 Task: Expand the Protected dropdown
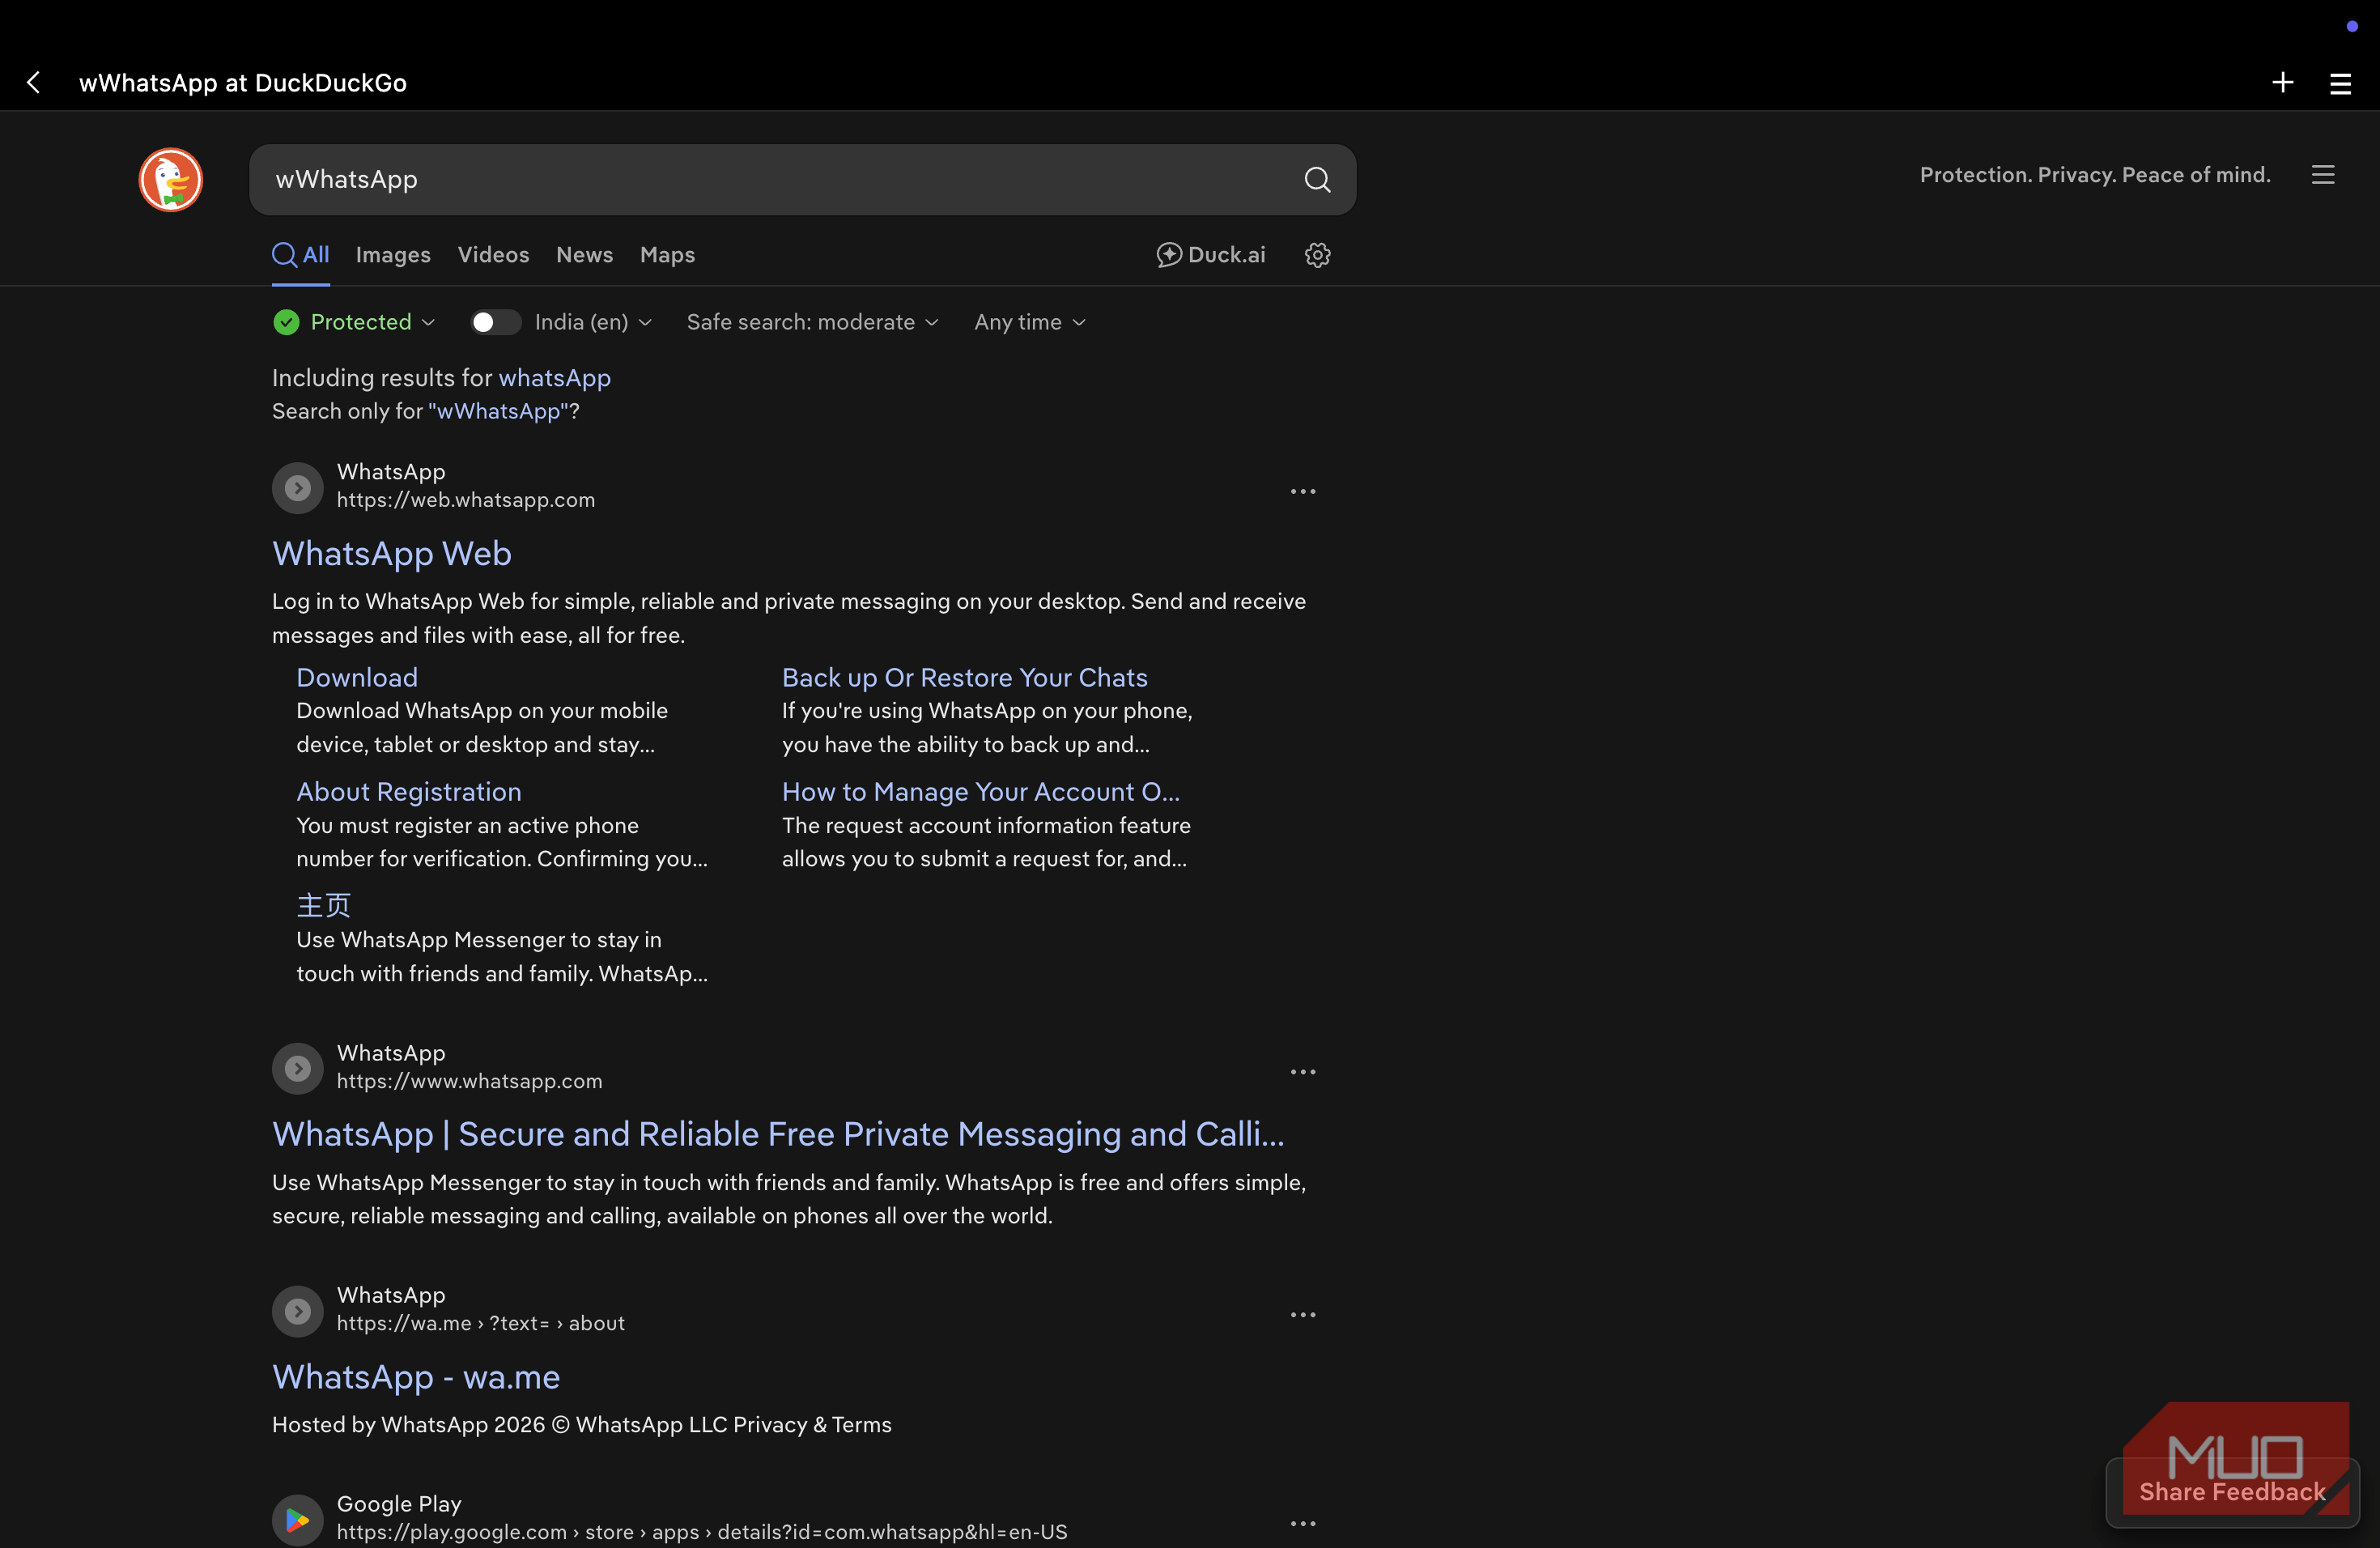pyautogui.click(x=372, y=322)
